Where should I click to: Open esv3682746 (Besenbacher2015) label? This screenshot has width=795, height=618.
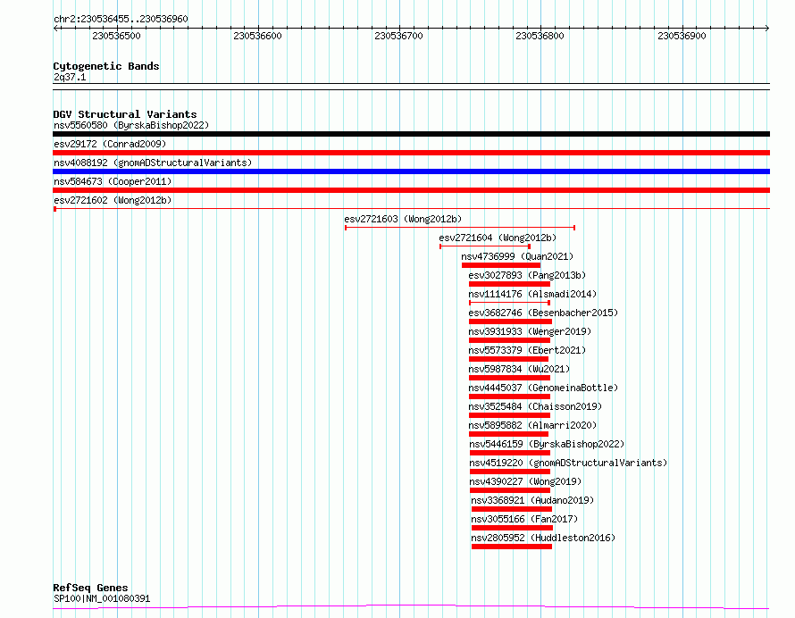(543, 313)
